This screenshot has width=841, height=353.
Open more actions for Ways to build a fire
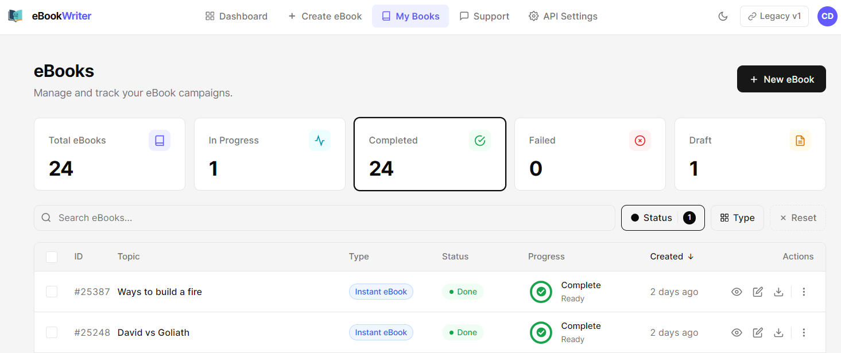point(804,292)
